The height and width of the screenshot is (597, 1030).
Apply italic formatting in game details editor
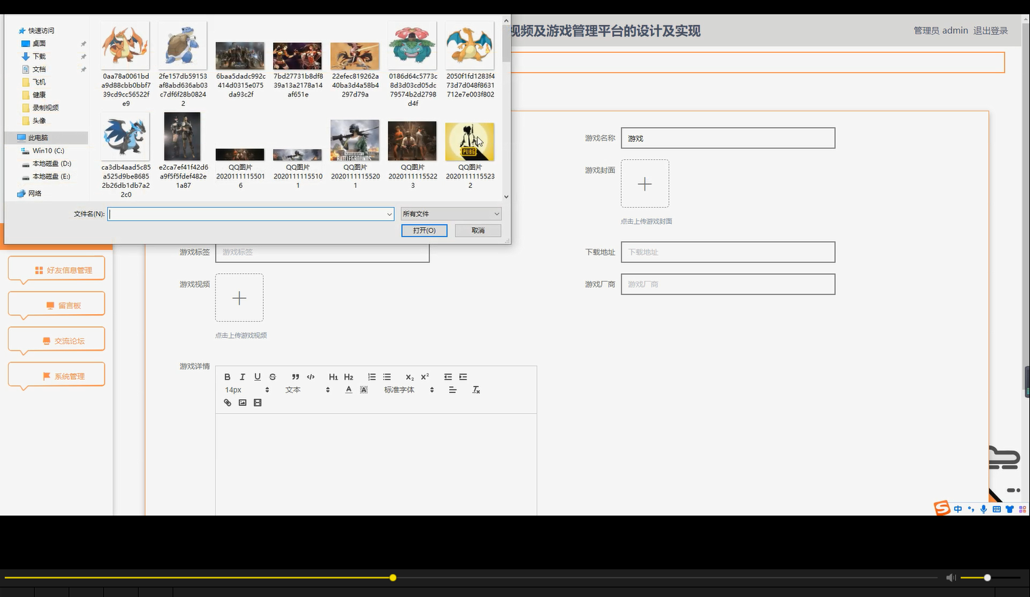(242, 377)
